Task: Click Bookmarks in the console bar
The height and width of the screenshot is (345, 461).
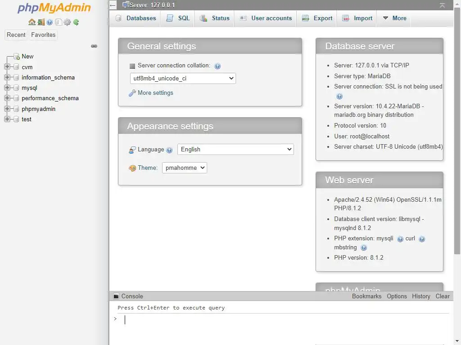Action: (x=366, y=296)
